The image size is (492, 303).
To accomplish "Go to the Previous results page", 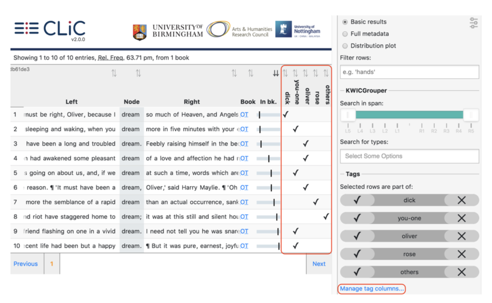I will (25, 264).
